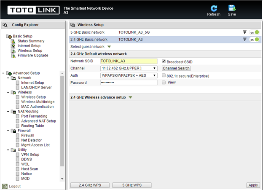This screenshot has height=190, width=263.
Task: Check the View password checkbox
Action: pos(164,82)
